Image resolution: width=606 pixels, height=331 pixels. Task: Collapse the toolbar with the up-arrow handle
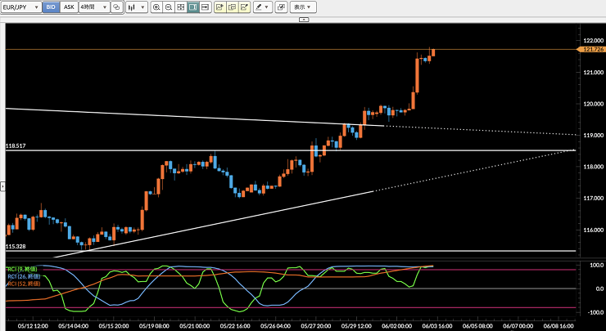point(304,20)
